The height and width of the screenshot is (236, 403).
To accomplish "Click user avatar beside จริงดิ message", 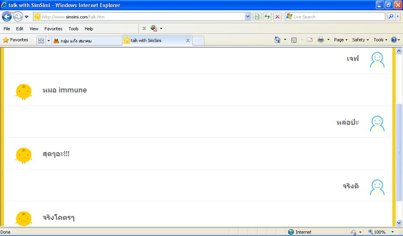I will click(377, 187).
